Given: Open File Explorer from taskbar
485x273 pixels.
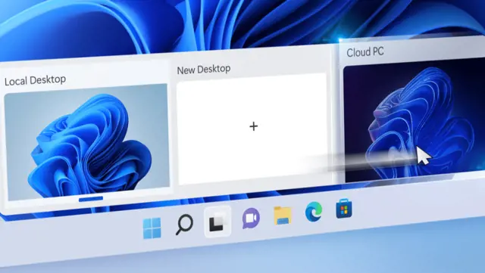Looking at the screenshot, I should [283, 216].
